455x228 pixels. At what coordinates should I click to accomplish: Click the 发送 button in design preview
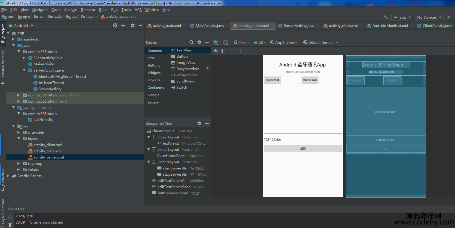303,148
